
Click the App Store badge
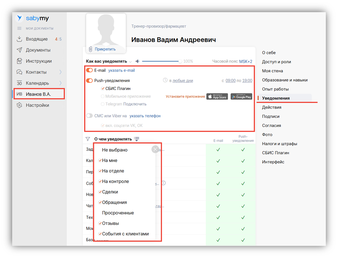tap(217, 97)
